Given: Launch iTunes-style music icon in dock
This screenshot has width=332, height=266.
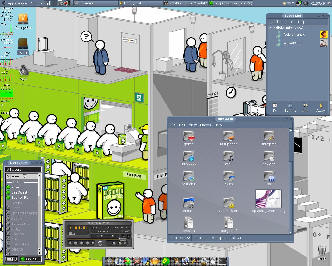Looking at the screenshot, I should coord(119,261).
